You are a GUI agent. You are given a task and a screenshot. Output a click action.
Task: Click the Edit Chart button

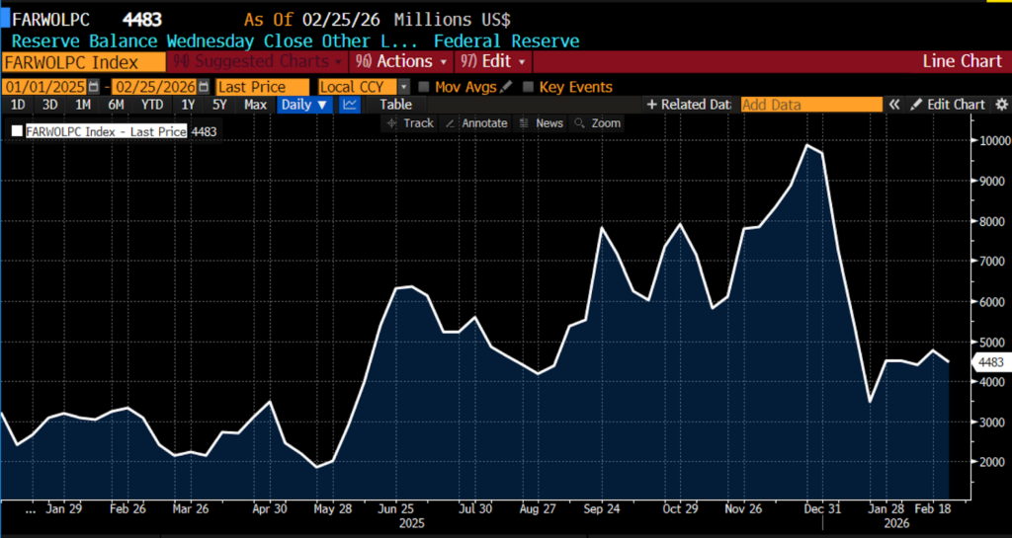coord(948,105)
